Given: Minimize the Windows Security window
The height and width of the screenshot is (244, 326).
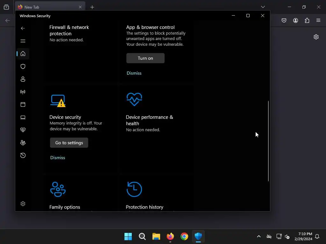Looking at the screenshot, I should tap(233, 16).
